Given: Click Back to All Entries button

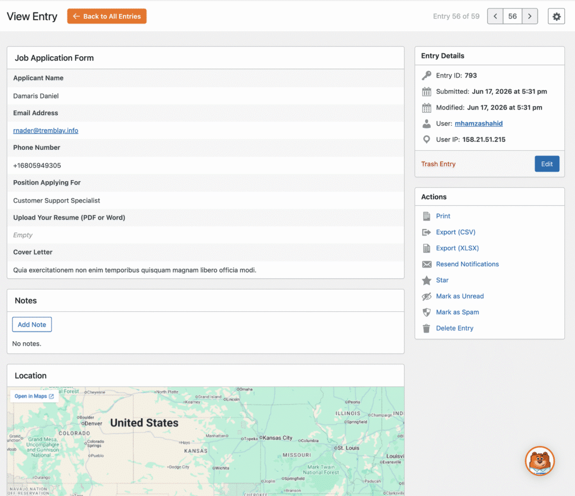Looking at the screenshot, I should click(107, 16).
